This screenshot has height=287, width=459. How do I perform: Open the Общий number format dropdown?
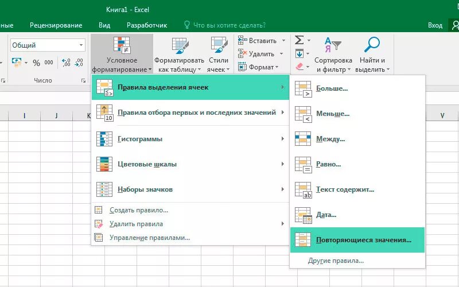81,45
